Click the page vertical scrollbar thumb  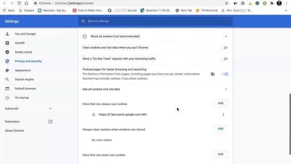pos(290,124)
